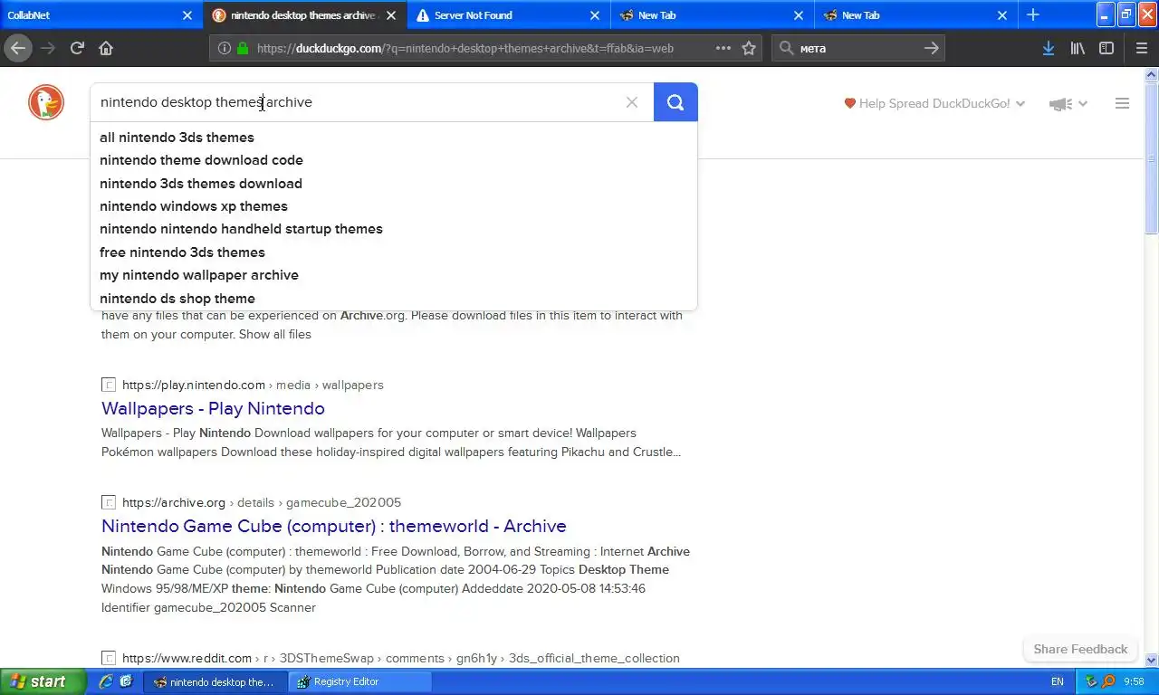Screen dimensions: 1159x695
Task: Open page actions three-dot menu
Action: point(723,48)
